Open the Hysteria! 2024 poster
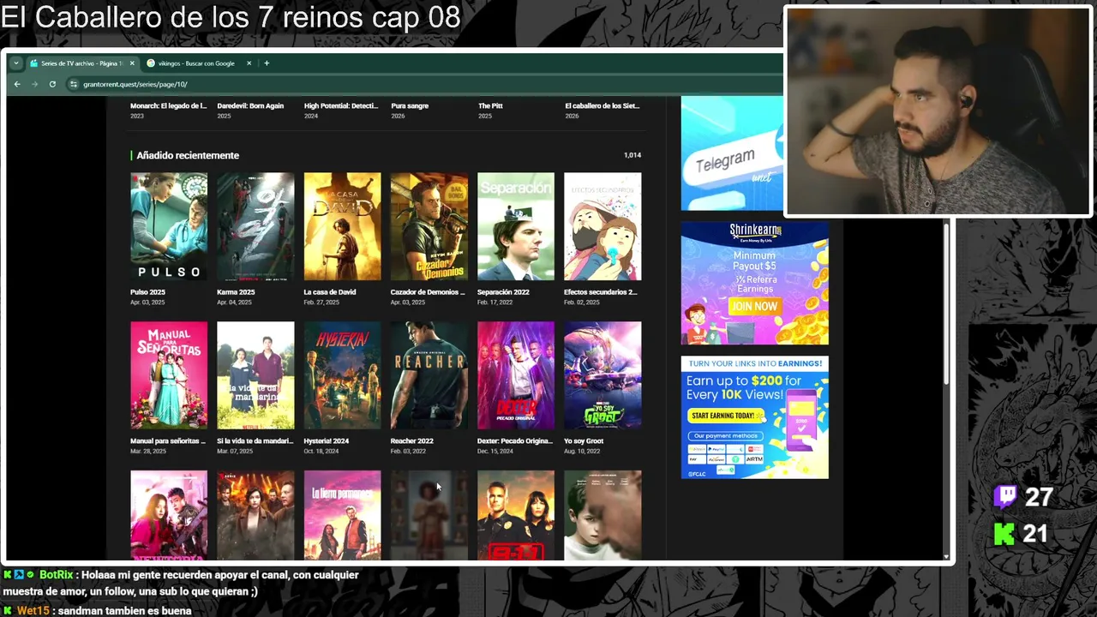1097x617 pixels. [342, 375]
